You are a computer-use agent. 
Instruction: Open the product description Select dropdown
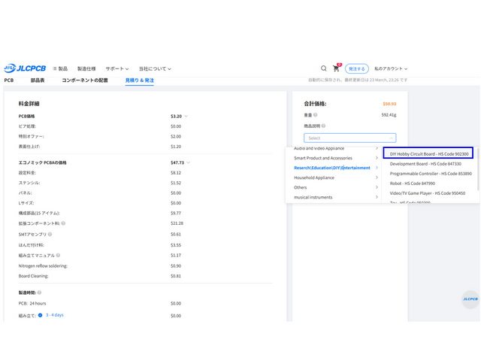(x=350, y=138)
